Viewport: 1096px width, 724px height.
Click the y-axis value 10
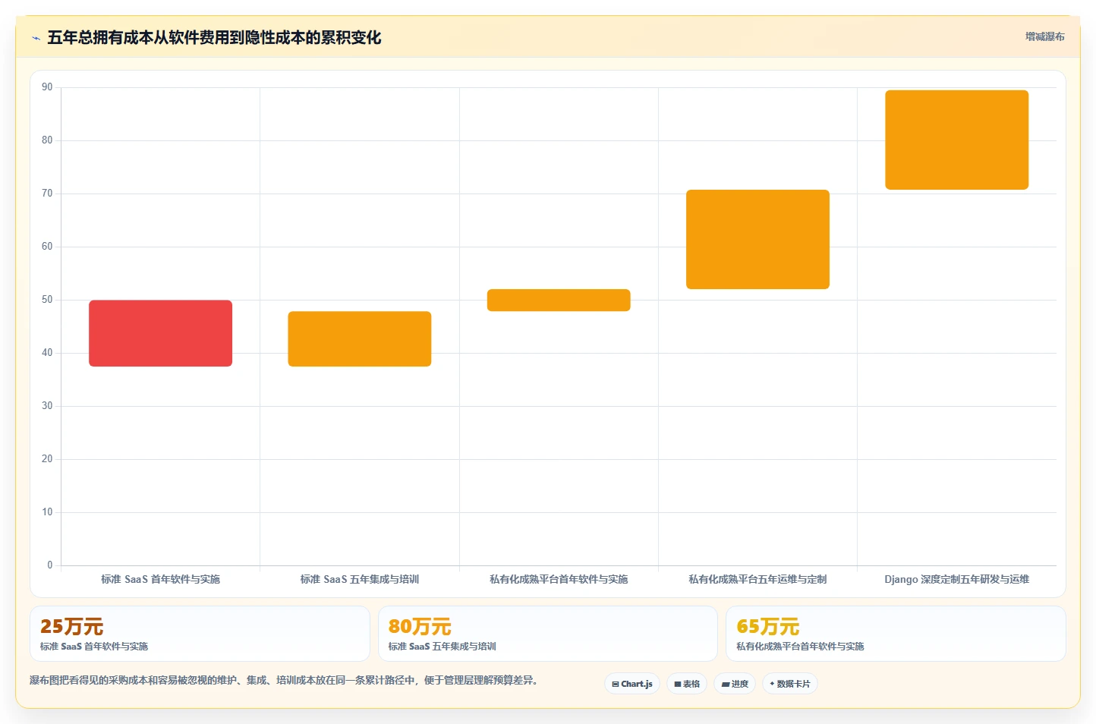(47, 512)
